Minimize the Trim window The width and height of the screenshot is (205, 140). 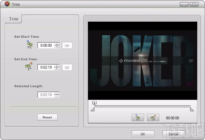(x=184, y=5)
